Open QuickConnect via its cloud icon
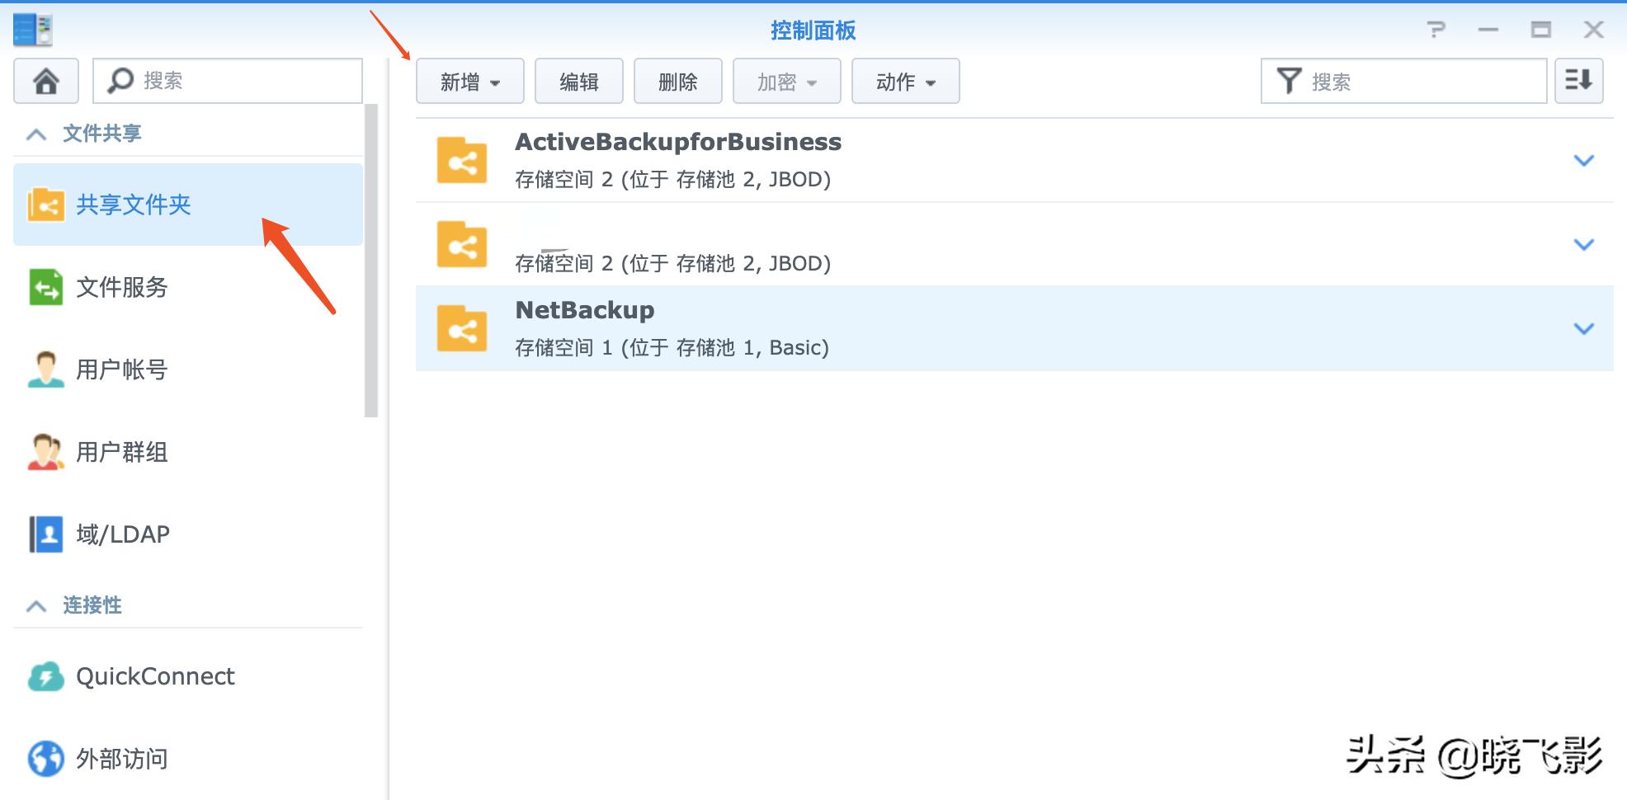 [x=45, y=676]
